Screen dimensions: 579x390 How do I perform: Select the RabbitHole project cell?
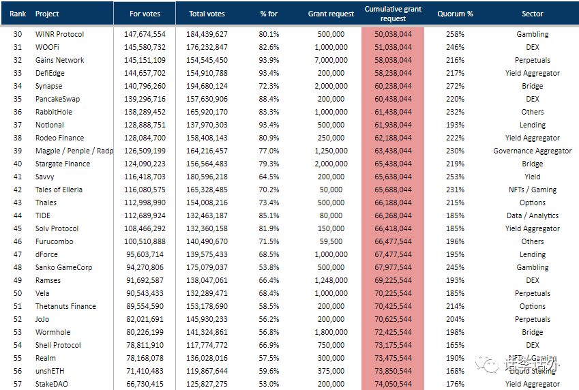tap(54, 112)
